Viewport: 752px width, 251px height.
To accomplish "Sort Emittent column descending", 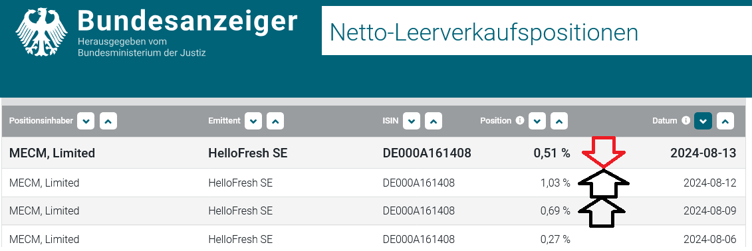I will pyautogui.click(x=253, y=122).
